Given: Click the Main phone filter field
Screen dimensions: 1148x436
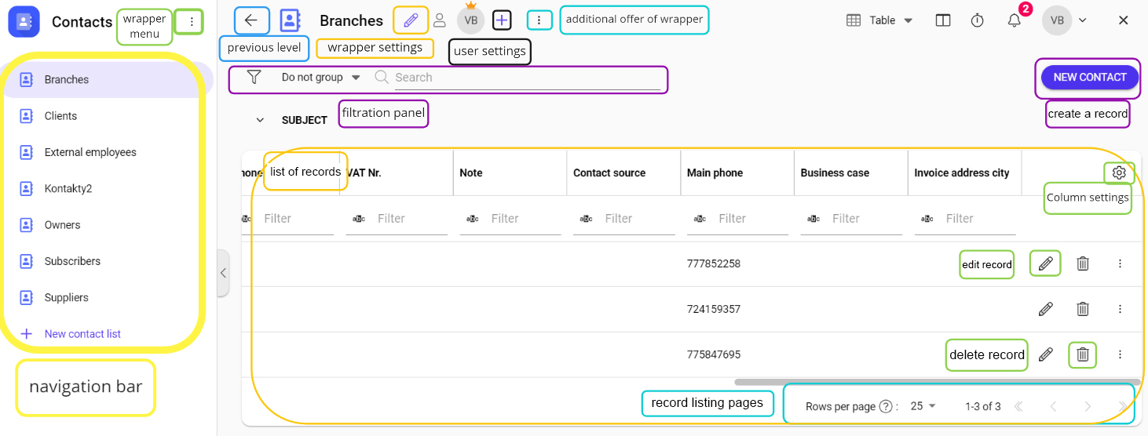Looking at the screenshot, I should (x=752, y=219).
